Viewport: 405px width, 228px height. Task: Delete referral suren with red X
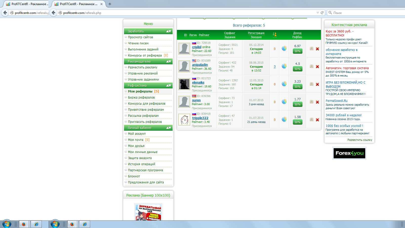click(x=317, y=102)
